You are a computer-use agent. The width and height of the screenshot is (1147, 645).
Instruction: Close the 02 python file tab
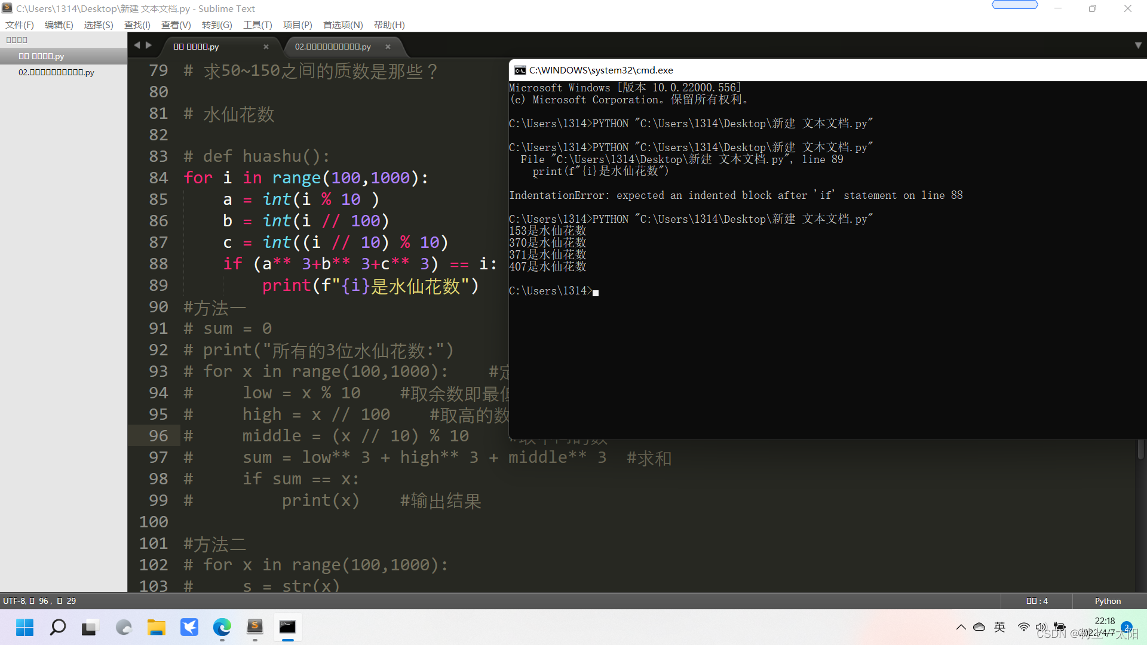(388, 47)
